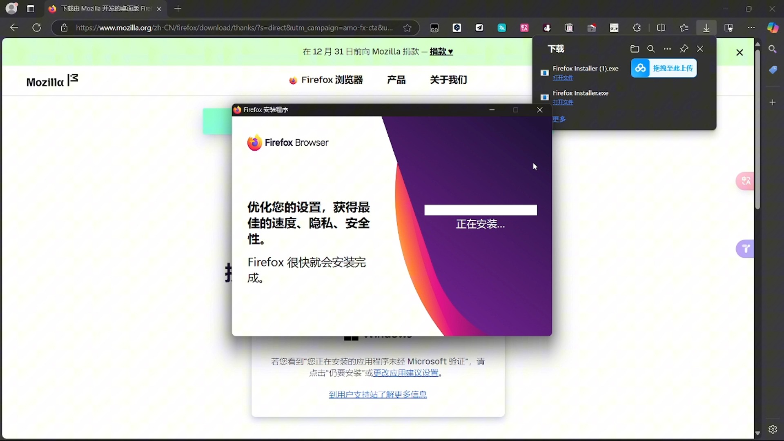This screenshot has height=441, width=784.
Task: Open the 产品 navigation menu
Action: pyautogui.click(x=396, y=80)
